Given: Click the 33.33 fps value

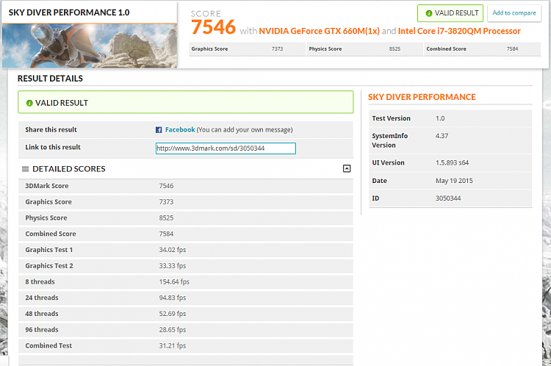Looking at the screenshot, I should click(x=173, y=266).
